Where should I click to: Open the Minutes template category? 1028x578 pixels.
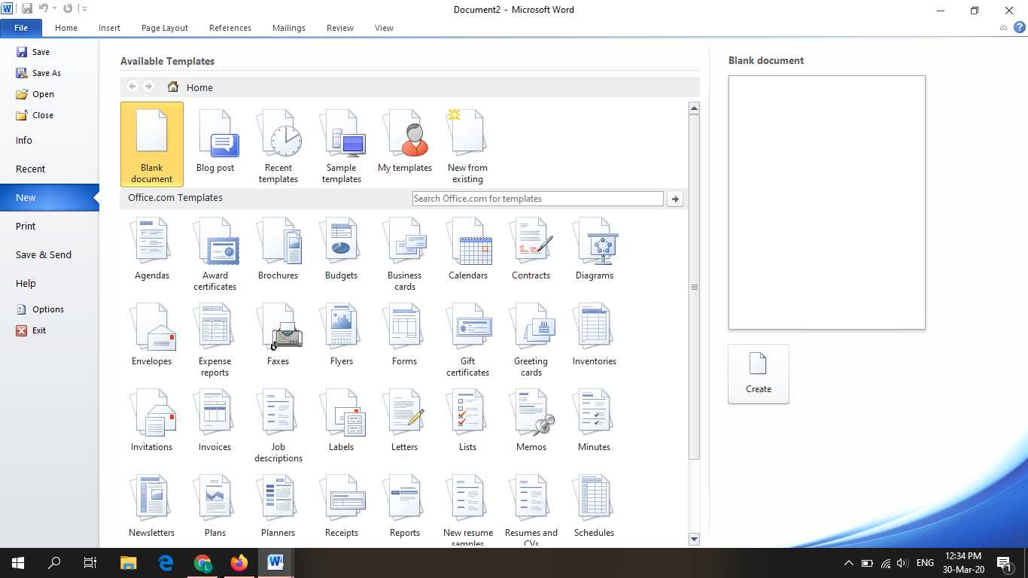(595, 421)
